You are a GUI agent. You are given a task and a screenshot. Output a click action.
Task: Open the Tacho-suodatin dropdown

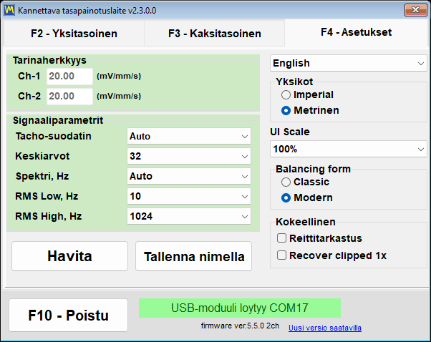click(189, 136)
